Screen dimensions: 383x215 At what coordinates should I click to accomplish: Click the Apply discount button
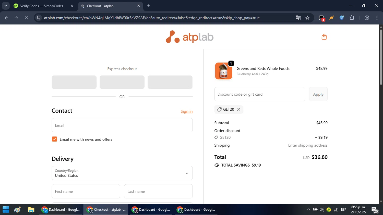[x=318, y=94]
